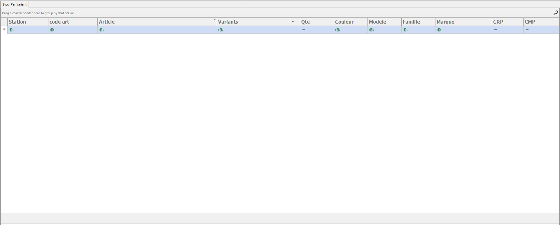The image size is (560, 225).
Task: Open the search panel magnifier icon
Action: coord(556,13)
